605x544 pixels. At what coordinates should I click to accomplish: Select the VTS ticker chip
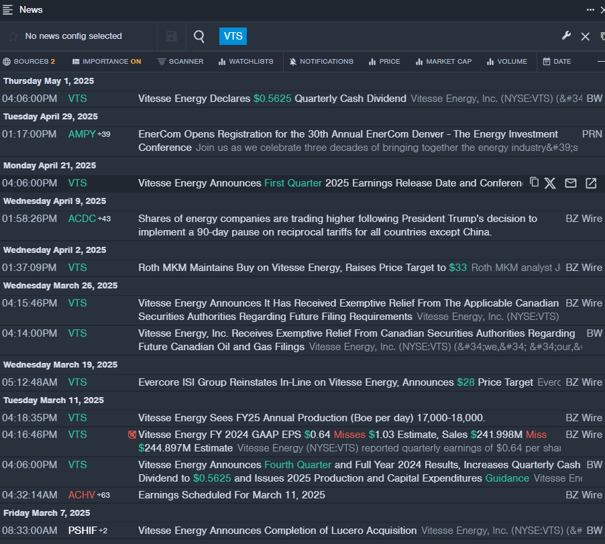point(233,36)
